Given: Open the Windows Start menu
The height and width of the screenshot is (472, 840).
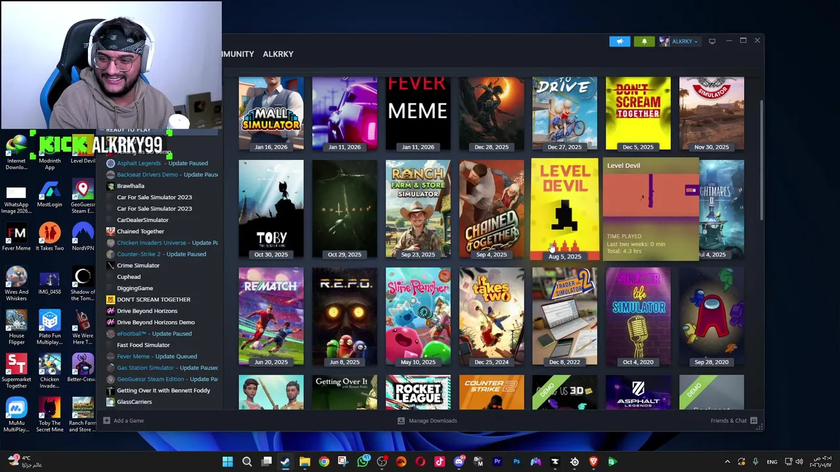Looking at the screenshot, I should coord(227,462).
